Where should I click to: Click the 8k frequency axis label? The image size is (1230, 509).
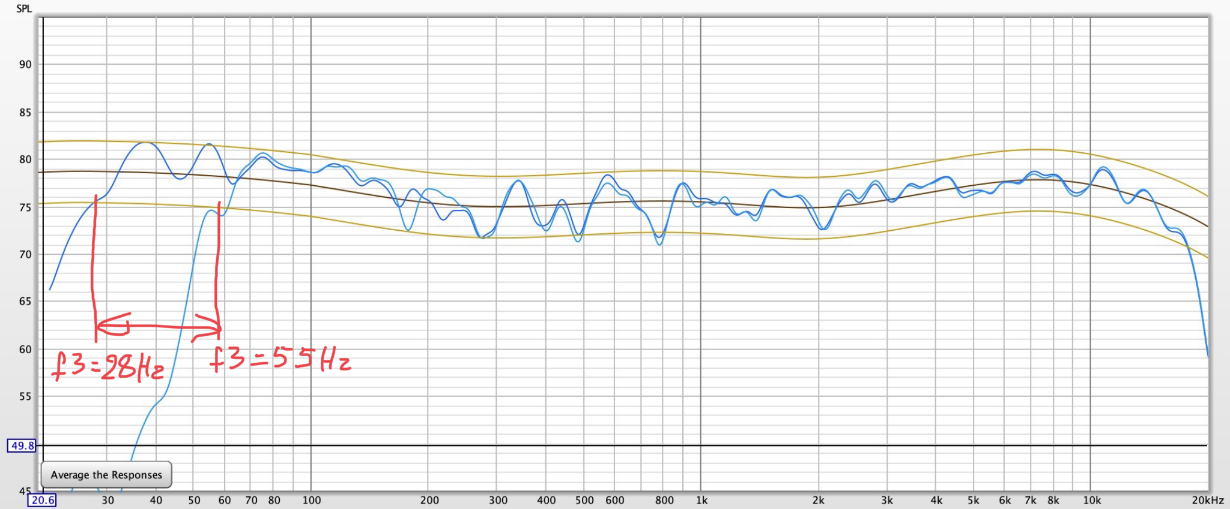1053,500
